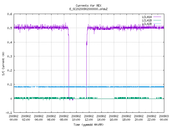Click the y-axis label 'S/C Current (A)'
The width and height of the screenshot is (169, 127).
pyautogui.click(x=3, y=63)
